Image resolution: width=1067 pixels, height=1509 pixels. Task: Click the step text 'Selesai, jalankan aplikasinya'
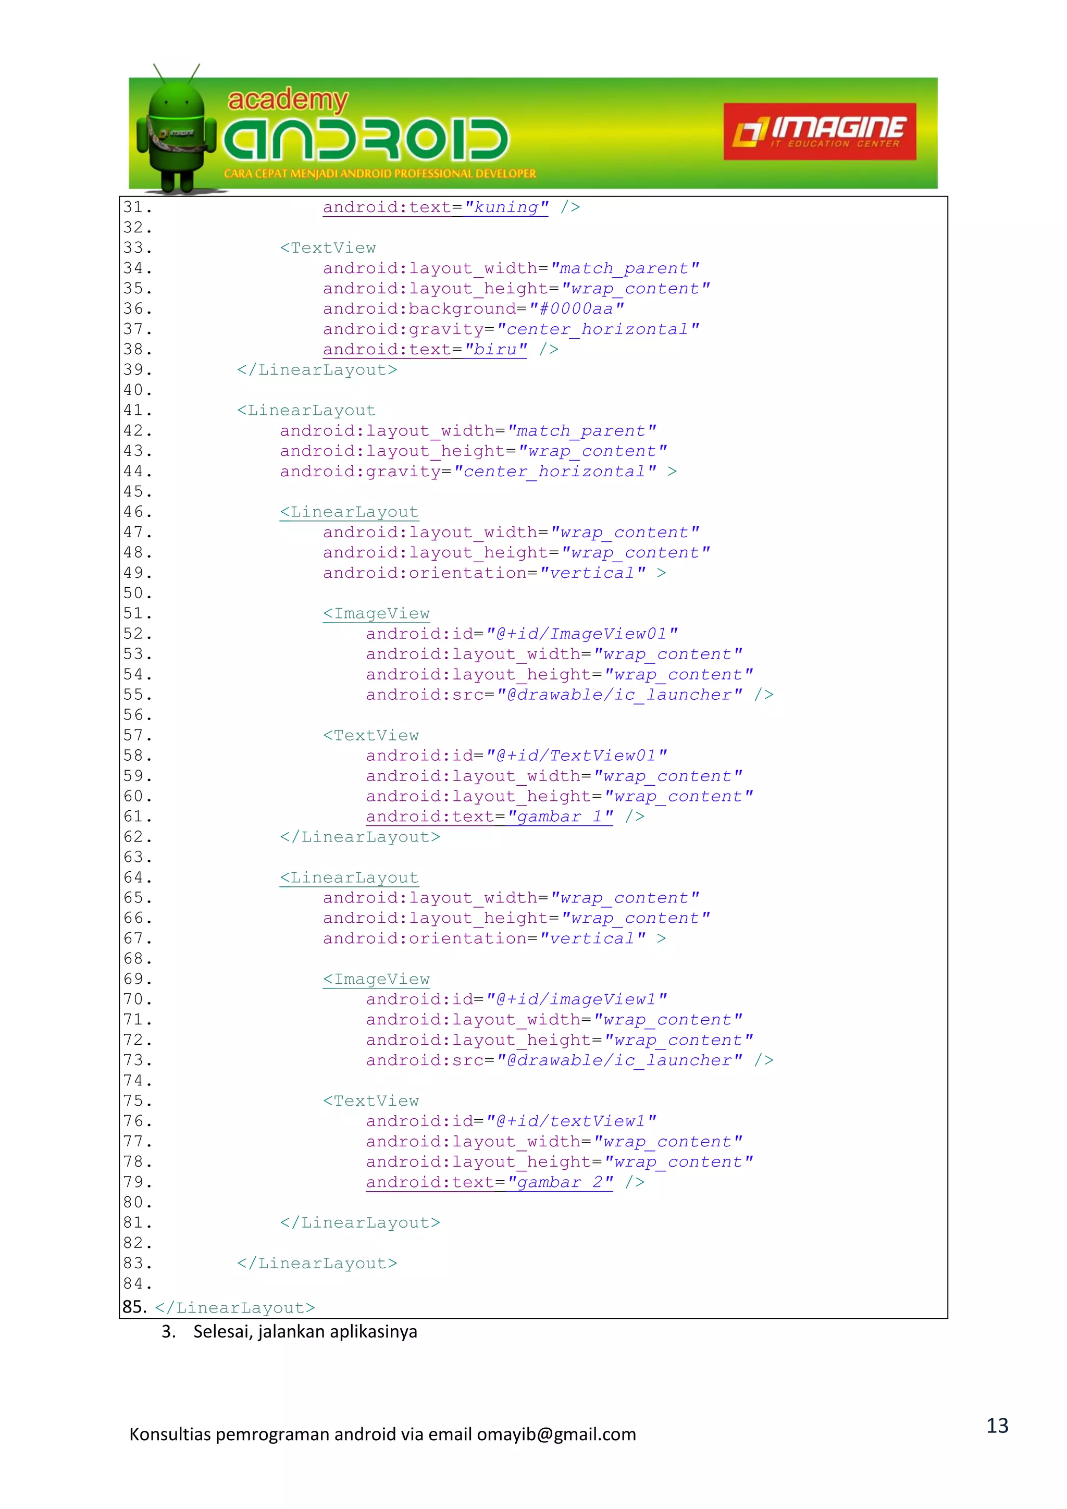[x=305, y=1331]
